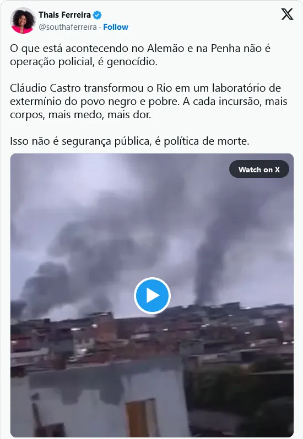Click the paragraph mentioning Cláudio Castro
303x439 pixels.
149,102
